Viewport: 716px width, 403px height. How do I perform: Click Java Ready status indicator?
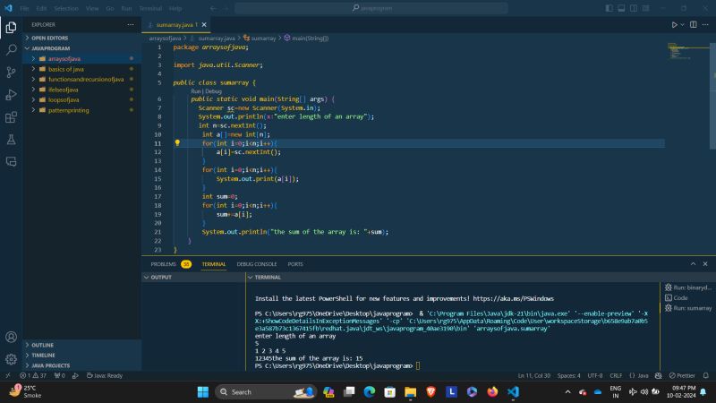click(105, 375)
